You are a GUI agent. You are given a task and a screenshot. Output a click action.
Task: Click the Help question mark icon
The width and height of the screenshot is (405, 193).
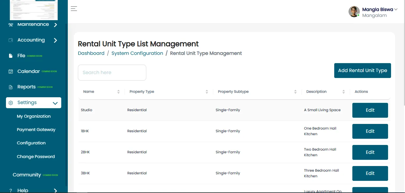[x=11, y=190]
